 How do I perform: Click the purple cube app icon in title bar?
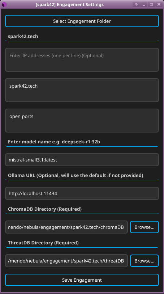click(x=4, y=4)
